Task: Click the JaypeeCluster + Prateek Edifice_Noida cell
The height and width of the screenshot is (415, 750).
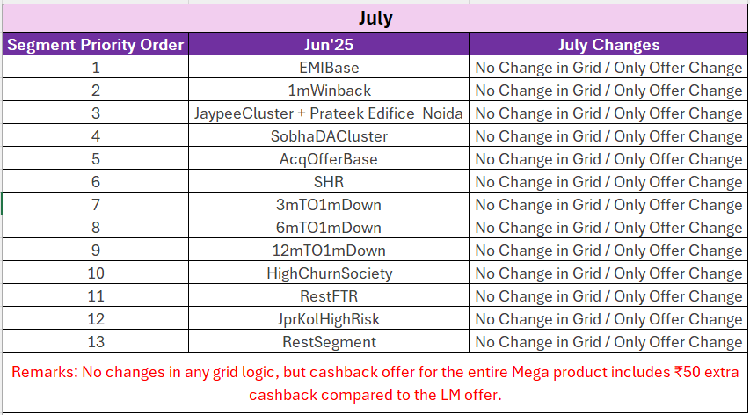Action: tap(329, 113)
